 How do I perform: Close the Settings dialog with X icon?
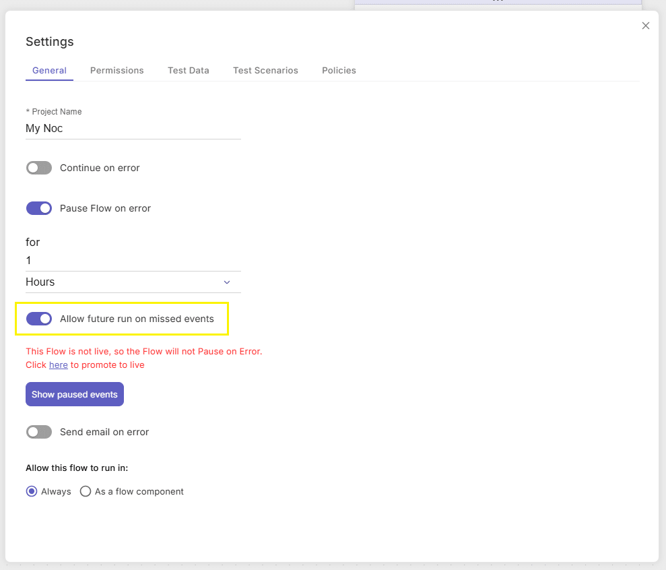point(645,26)
